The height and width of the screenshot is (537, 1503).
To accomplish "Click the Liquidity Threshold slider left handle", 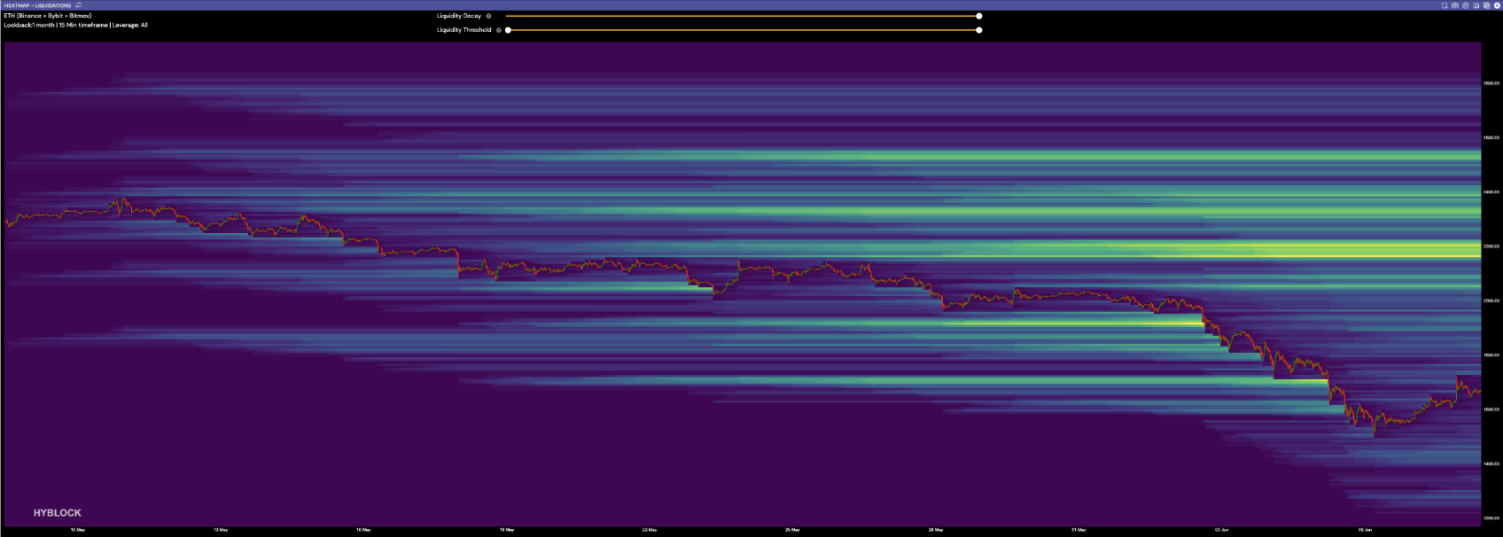I will point(508,30).
